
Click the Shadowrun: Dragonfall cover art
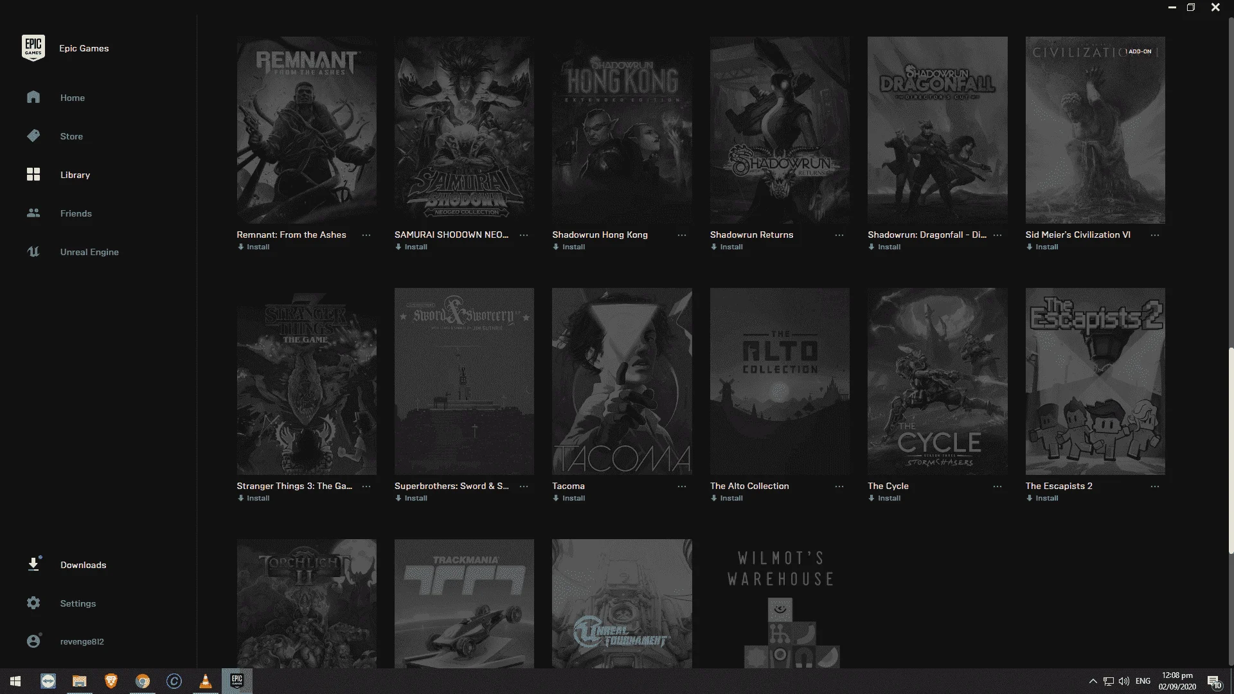point(938,130)
